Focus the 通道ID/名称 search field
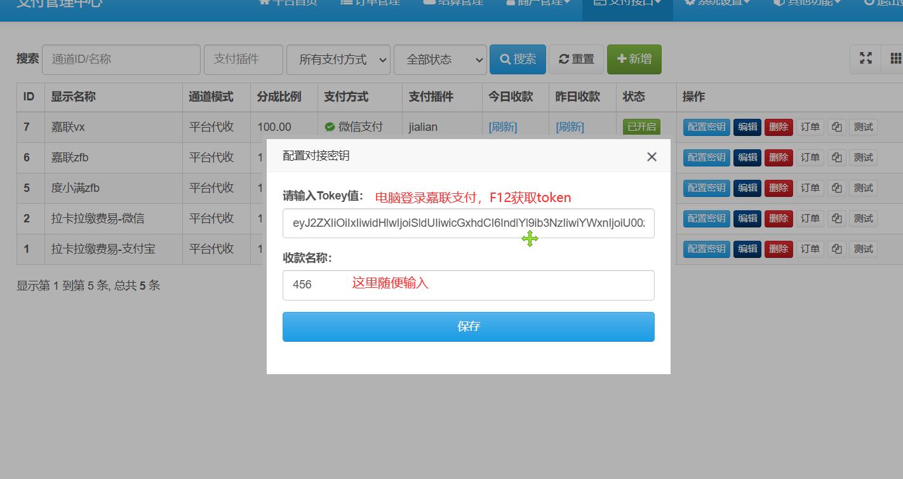Image resolution: width=903 pixels, height=479 pixels. pyautogui.click(x=121, y=59)
